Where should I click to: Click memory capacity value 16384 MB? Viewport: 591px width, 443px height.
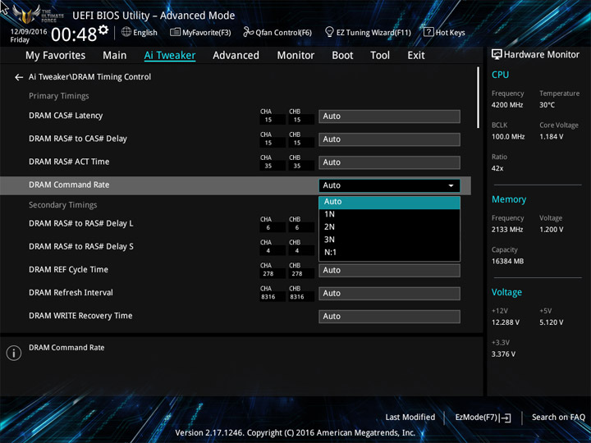click(x=507, y=261)
